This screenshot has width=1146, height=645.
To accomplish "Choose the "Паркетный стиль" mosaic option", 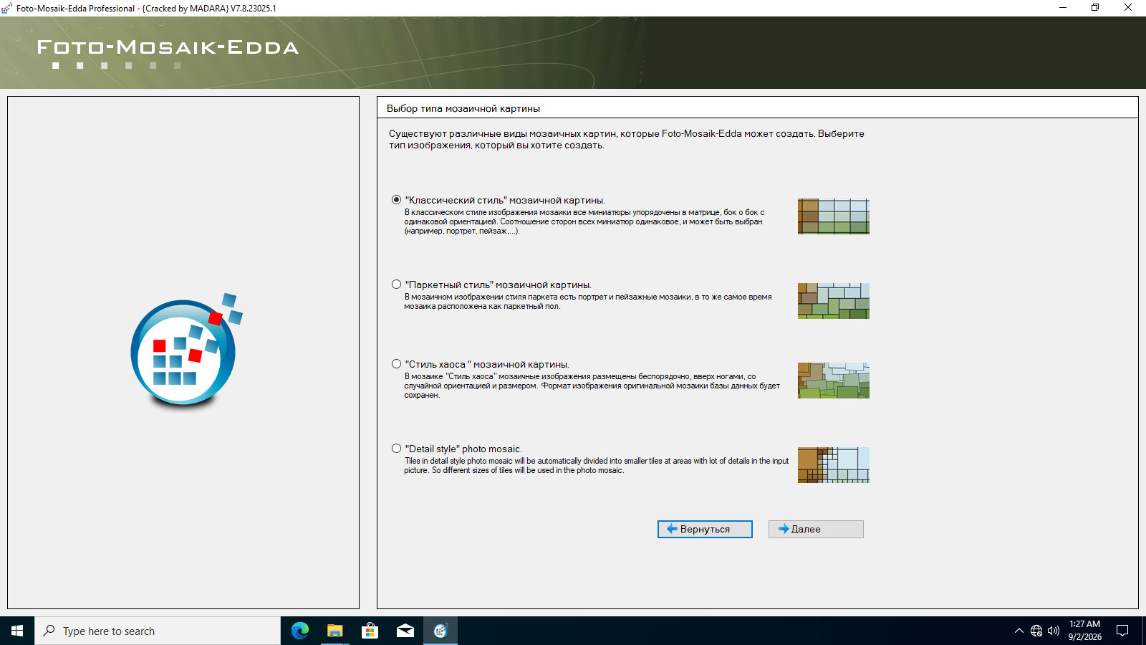I will [x=396, y=285].
